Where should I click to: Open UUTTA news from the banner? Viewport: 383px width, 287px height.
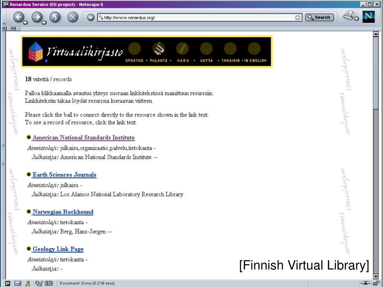[206, 61]
